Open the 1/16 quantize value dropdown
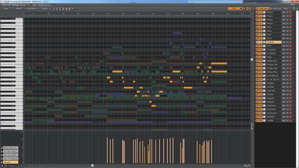Image resolution: width=299 pixels, height=168 pixels. point(234,9)
